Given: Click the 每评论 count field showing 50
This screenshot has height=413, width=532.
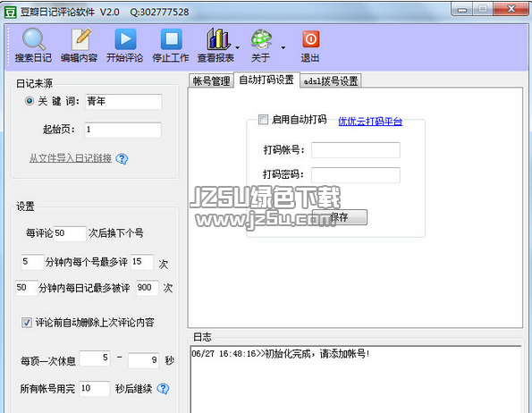Looking at the screenshot, I should pyautogui.click(x=70, y=233).
